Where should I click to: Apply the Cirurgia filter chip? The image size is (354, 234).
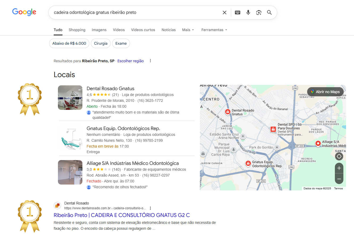tap(101, 43)
